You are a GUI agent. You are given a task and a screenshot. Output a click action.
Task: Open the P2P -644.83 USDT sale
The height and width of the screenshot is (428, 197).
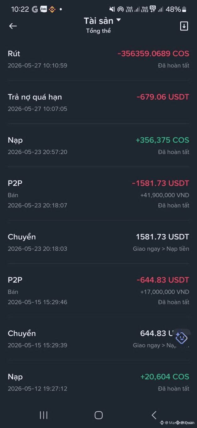[98, 290]
